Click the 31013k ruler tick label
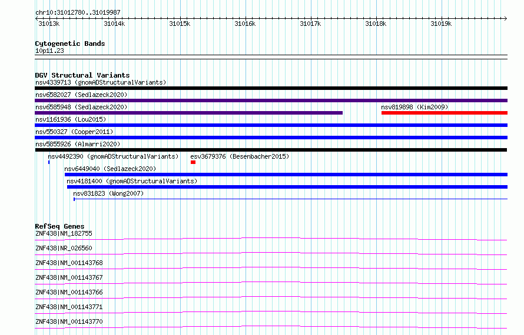This screenshot has height=335, width=524. (x=49, y=24)
